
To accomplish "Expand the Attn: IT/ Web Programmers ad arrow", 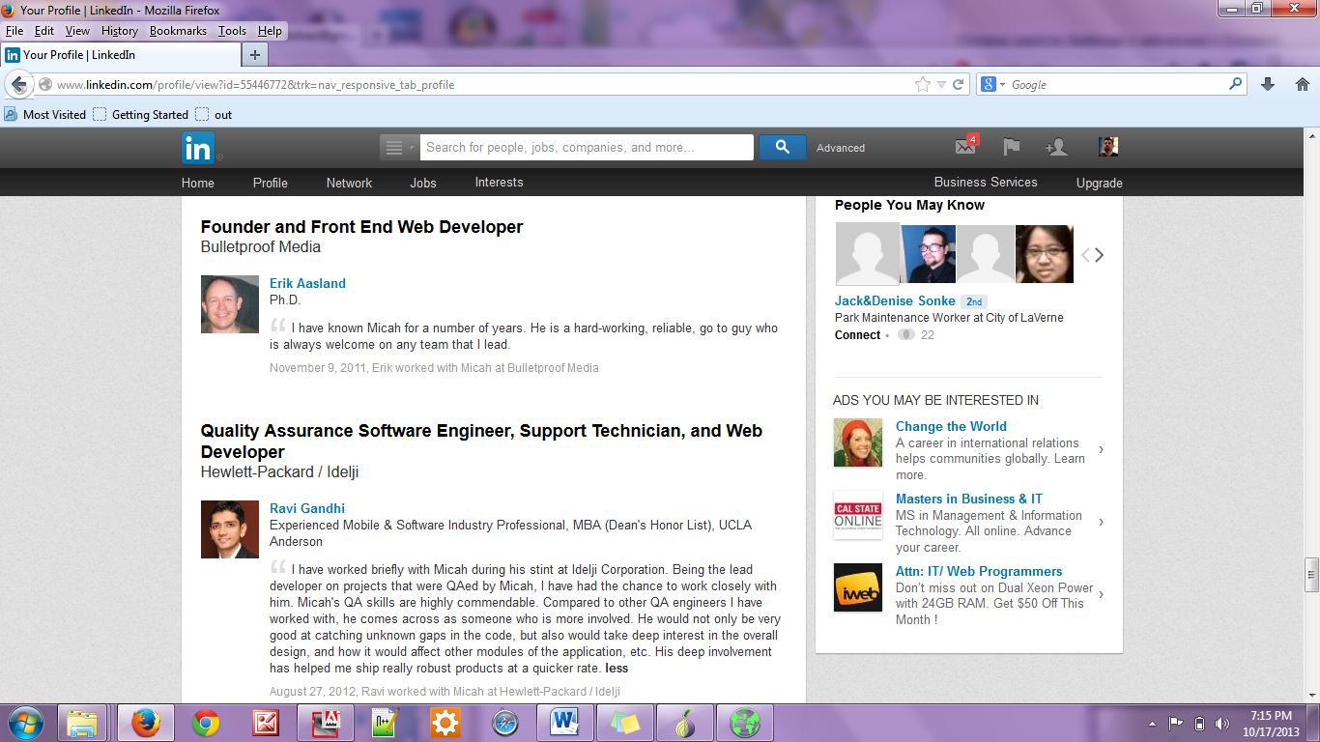I will pyautogui.click(x=1102, y=595).
